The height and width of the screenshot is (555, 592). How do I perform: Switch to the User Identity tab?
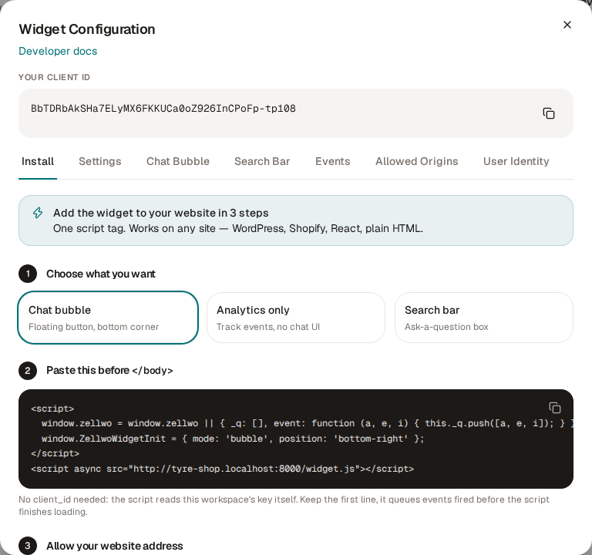click(x=516, y=162)
